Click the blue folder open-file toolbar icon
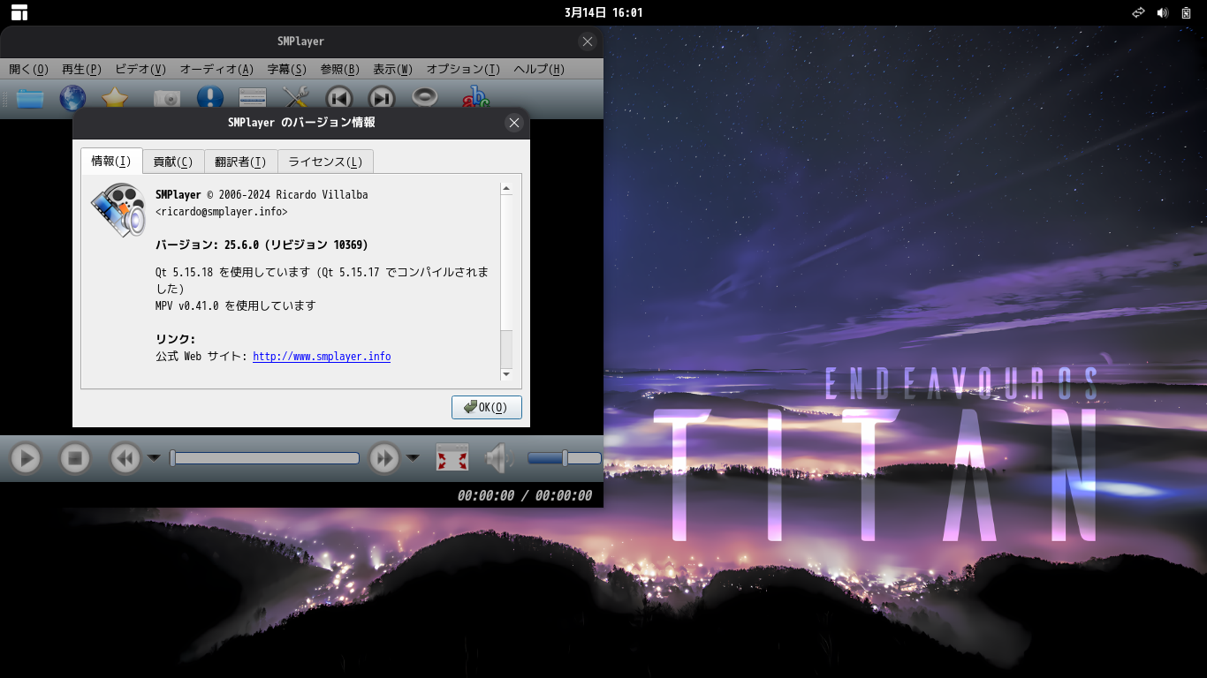 (30, 98)
